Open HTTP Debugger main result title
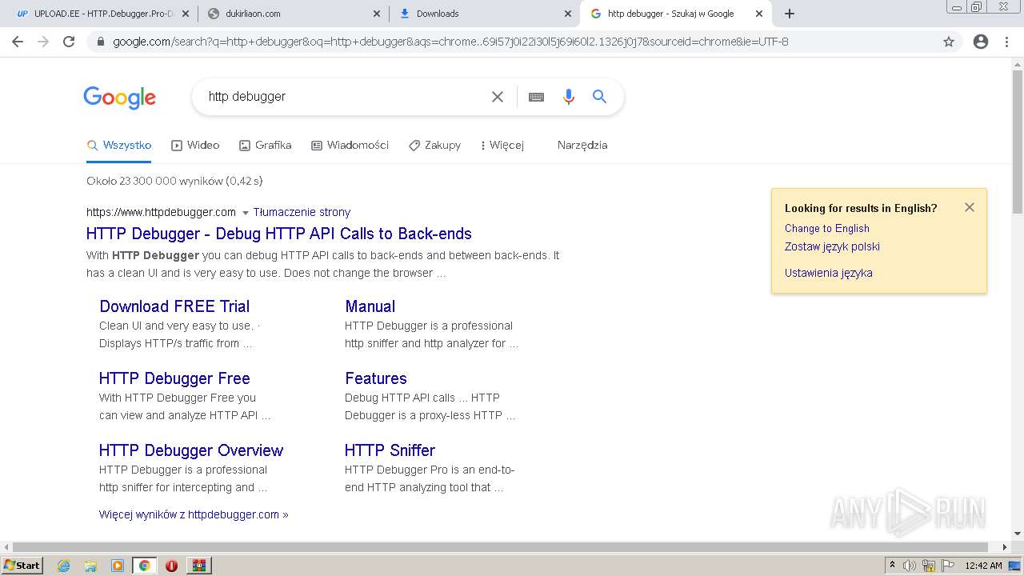Image resolution: width=1024 pixels, height=576 pixels. [x=279, y=234]
